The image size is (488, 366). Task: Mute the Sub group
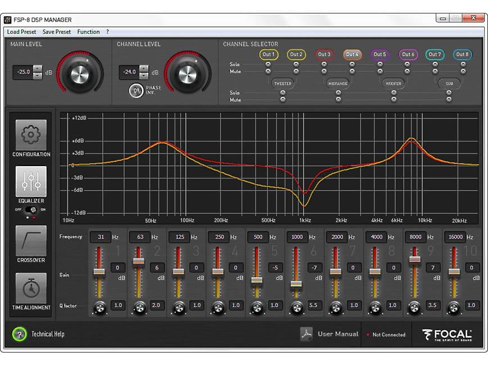[x=449, y=99]
